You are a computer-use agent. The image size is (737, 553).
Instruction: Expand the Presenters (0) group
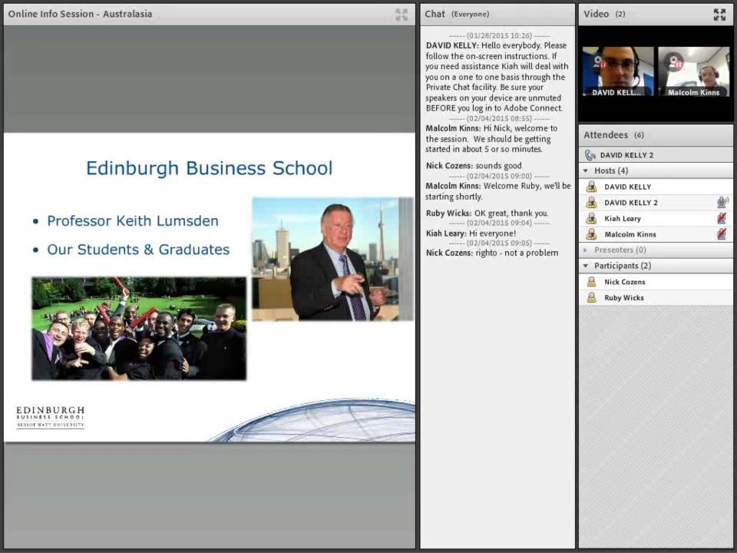586,250
